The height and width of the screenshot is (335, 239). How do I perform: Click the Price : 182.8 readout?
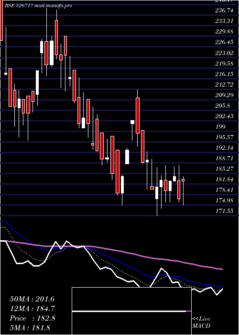click(32, 318)
